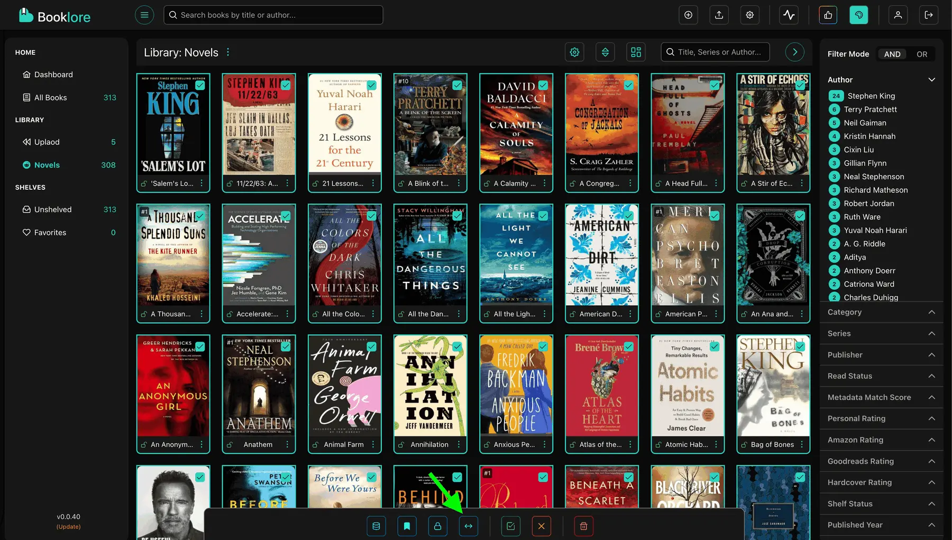Open Library: Novels three-dot menu
Image resolution: width=952 pixels, height=540 pixels.
[x=228, y=52]
